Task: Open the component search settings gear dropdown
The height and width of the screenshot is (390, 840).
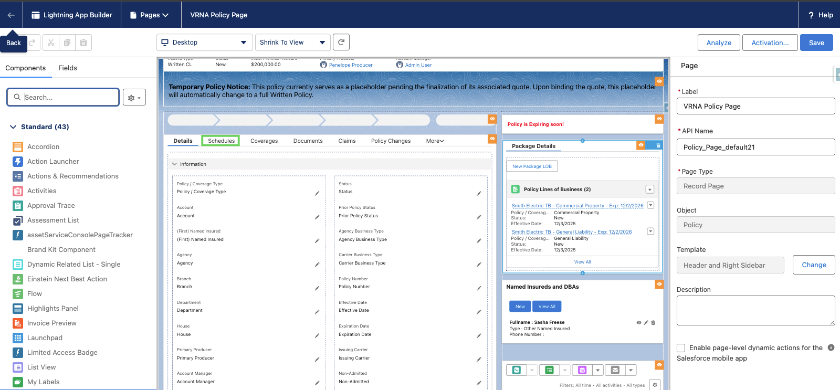Action: click(134, 97)
